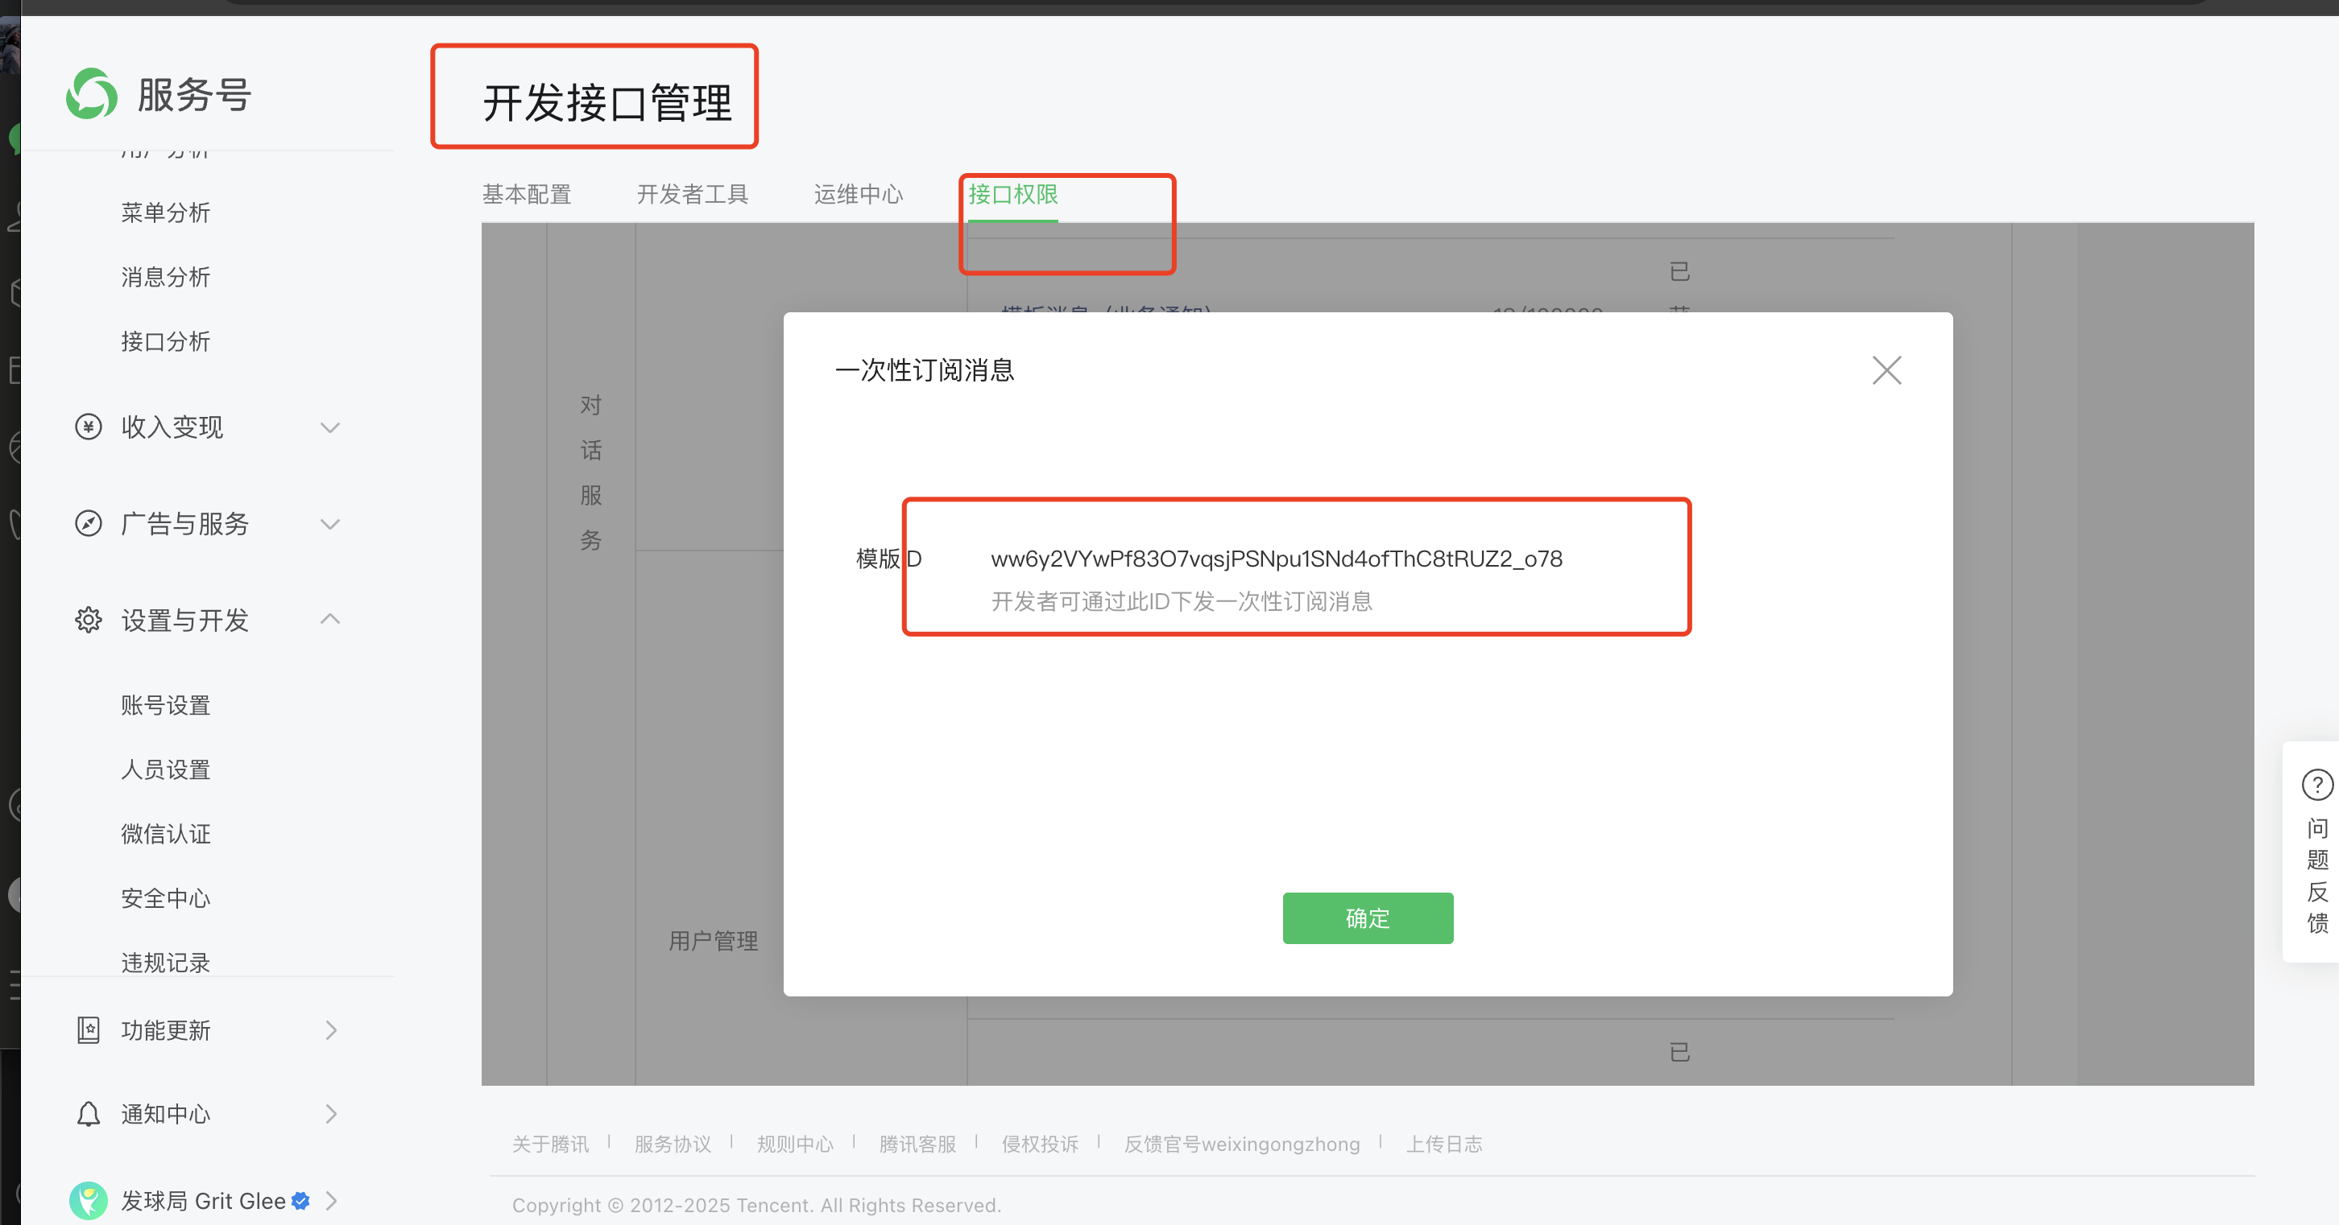Click the 通知中心 bell icon
This screenshot has height=1225, width=2339.
(x=88, y=1113)
